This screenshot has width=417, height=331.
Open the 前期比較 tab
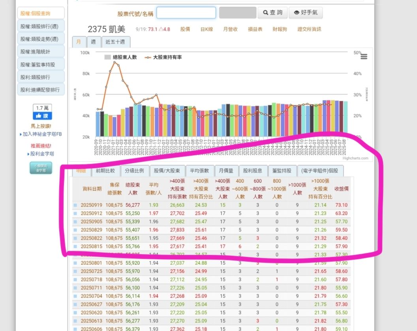tap(105, 171)
